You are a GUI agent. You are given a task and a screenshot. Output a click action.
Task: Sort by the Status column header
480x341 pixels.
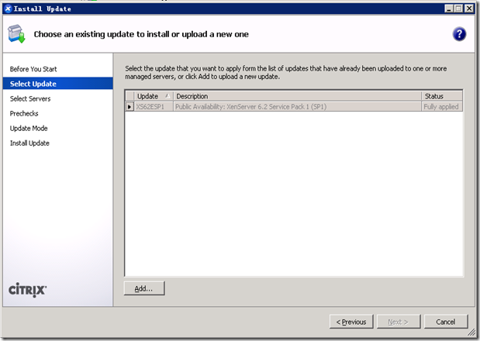442,96
